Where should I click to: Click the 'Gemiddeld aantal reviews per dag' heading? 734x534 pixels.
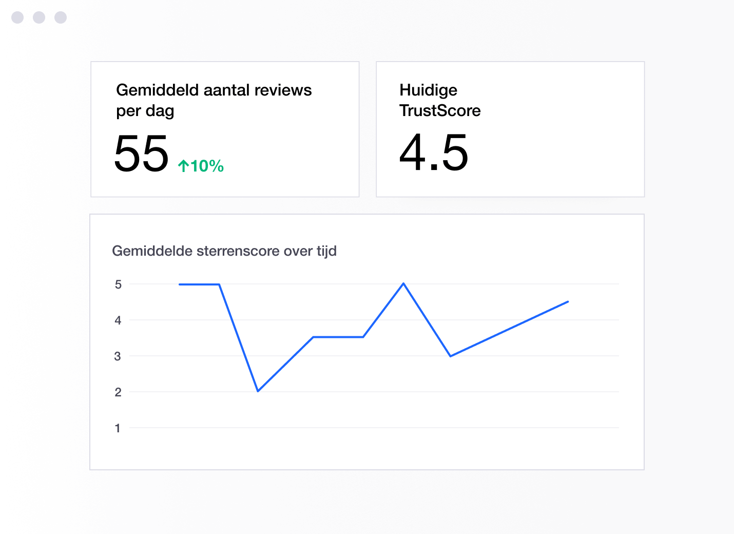[x=214, y=100]
